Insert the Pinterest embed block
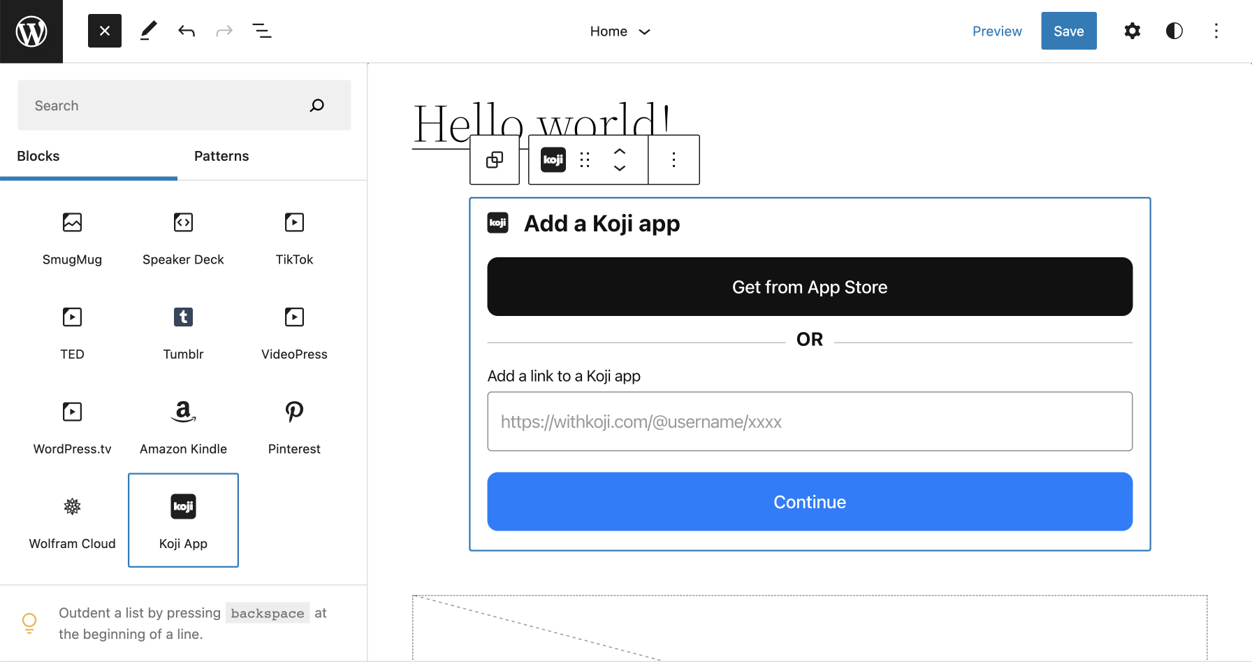The height and width of the screenshot is (662, 1252). point(294,427)
